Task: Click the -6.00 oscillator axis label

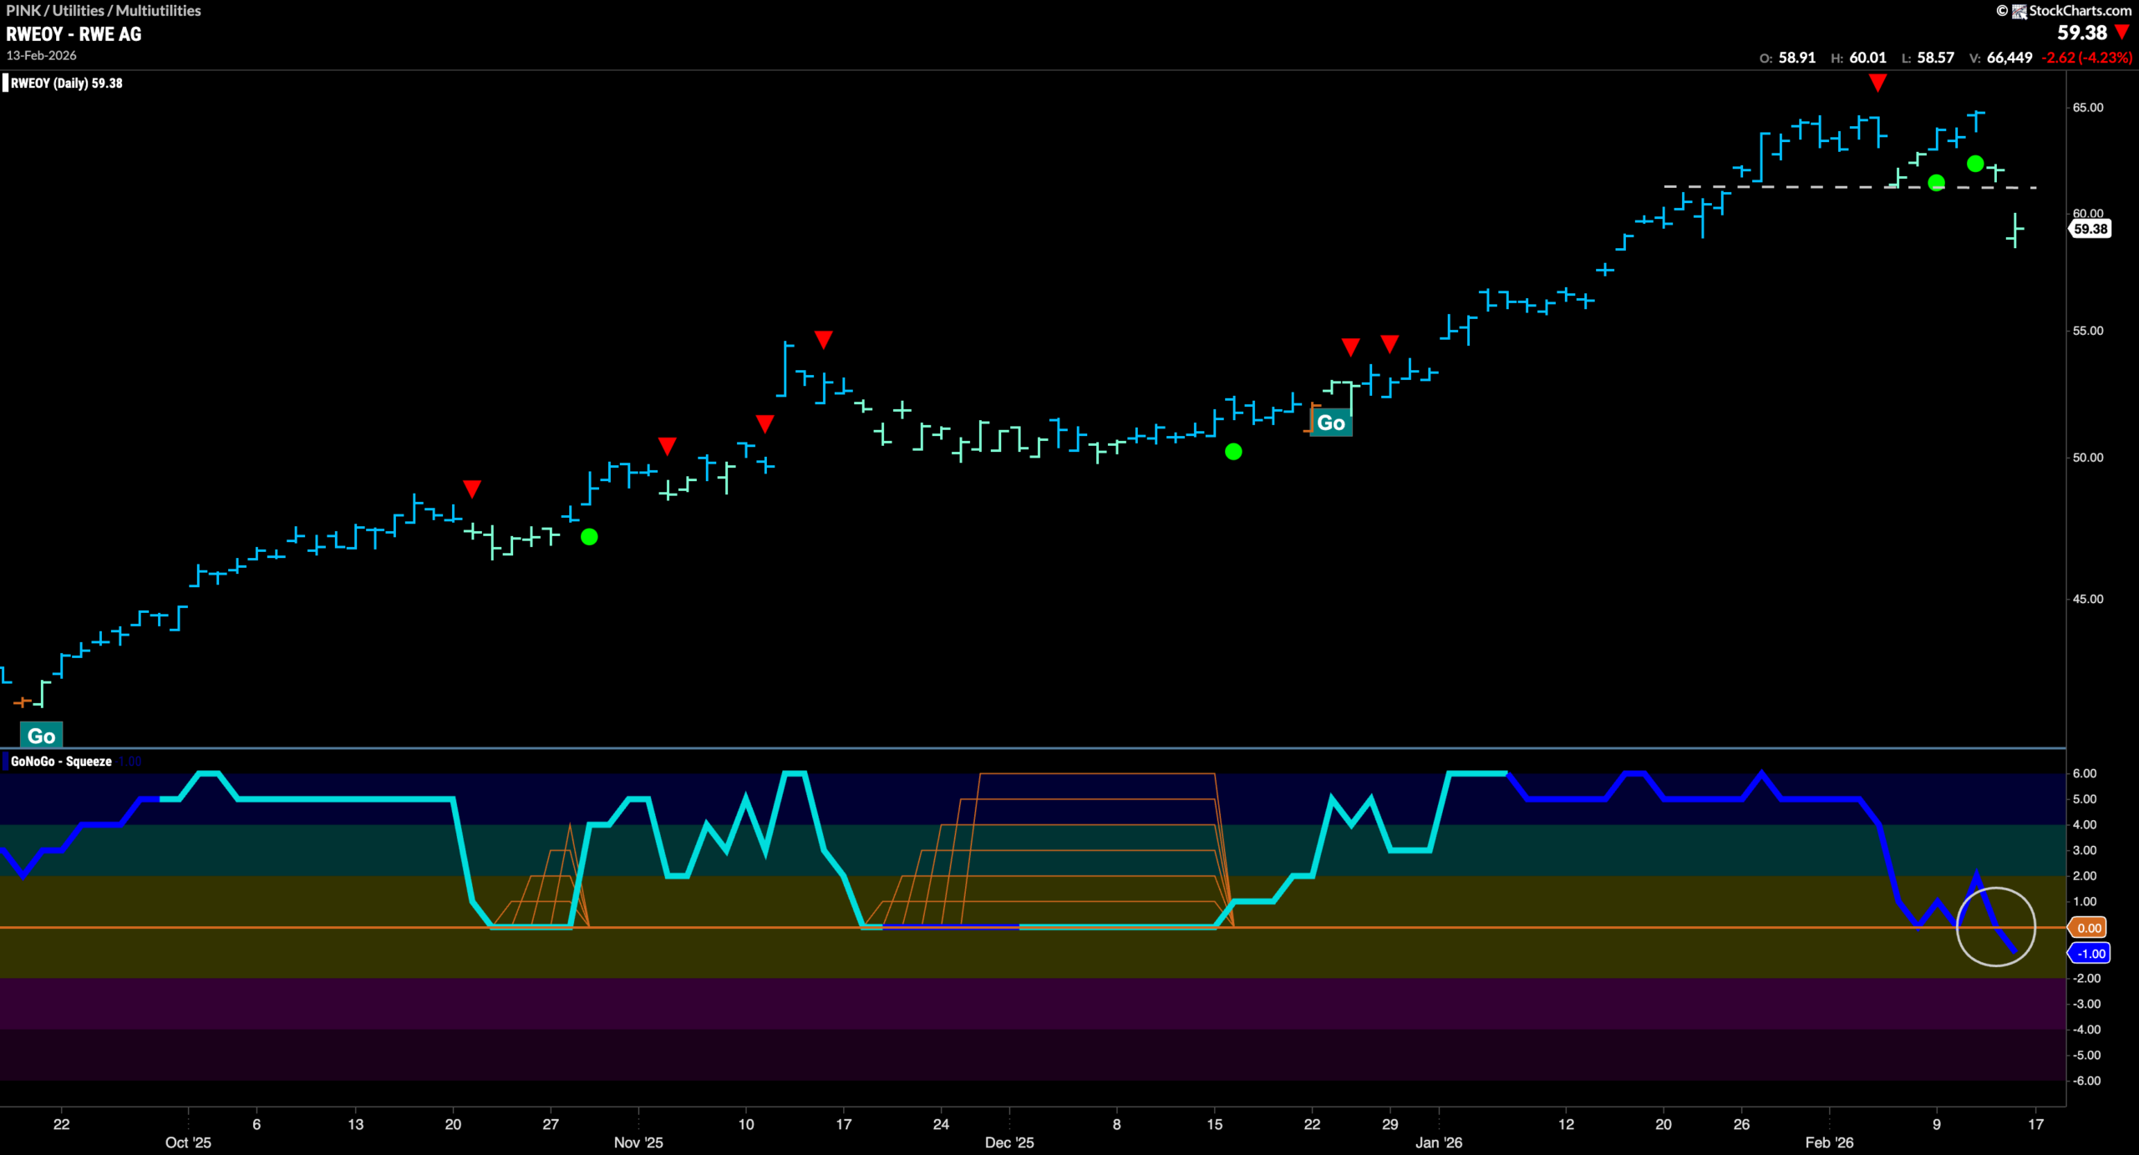Action: click(x=2086, y=1081)
